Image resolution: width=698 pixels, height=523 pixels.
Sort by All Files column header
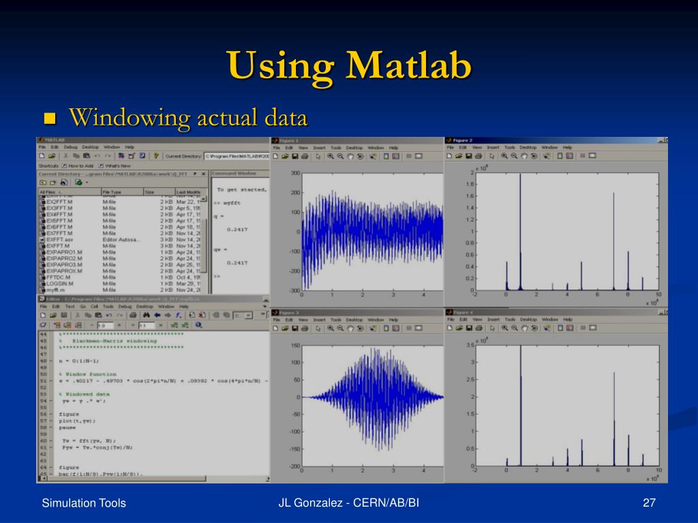[70, 191]
